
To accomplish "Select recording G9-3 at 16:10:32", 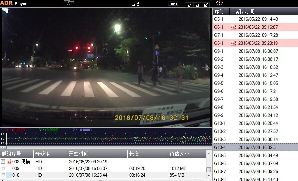I will pos(255,67).
